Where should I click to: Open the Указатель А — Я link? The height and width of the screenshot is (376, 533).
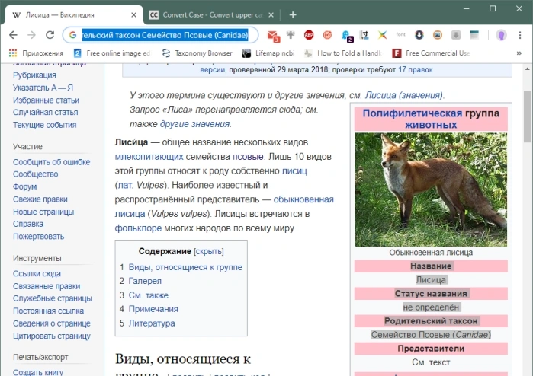(x=43, y=88)
